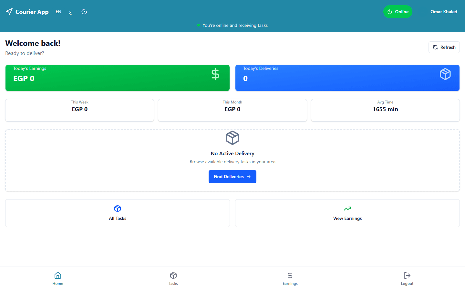The image size is (465, 291).
Task: Click Find Deliveries button
Action: 232,177
